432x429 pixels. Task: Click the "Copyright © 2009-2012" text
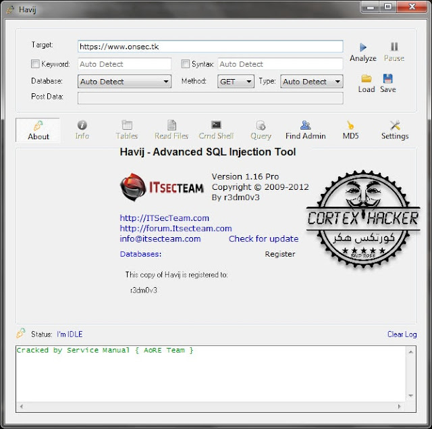[x=260, y=187]
